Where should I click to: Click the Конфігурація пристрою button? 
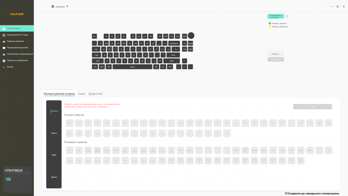tap(275, 16)
